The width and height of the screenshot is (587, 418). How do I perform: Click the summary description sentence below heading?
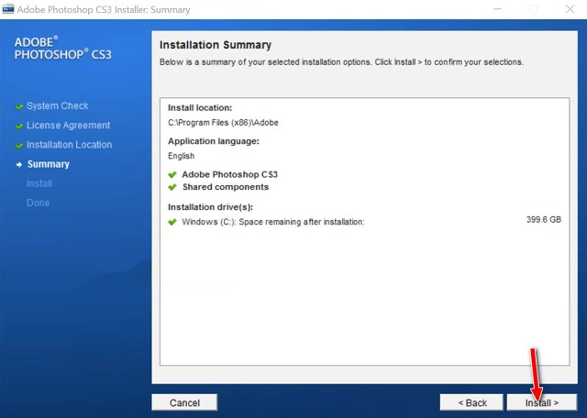coord(341,62)
